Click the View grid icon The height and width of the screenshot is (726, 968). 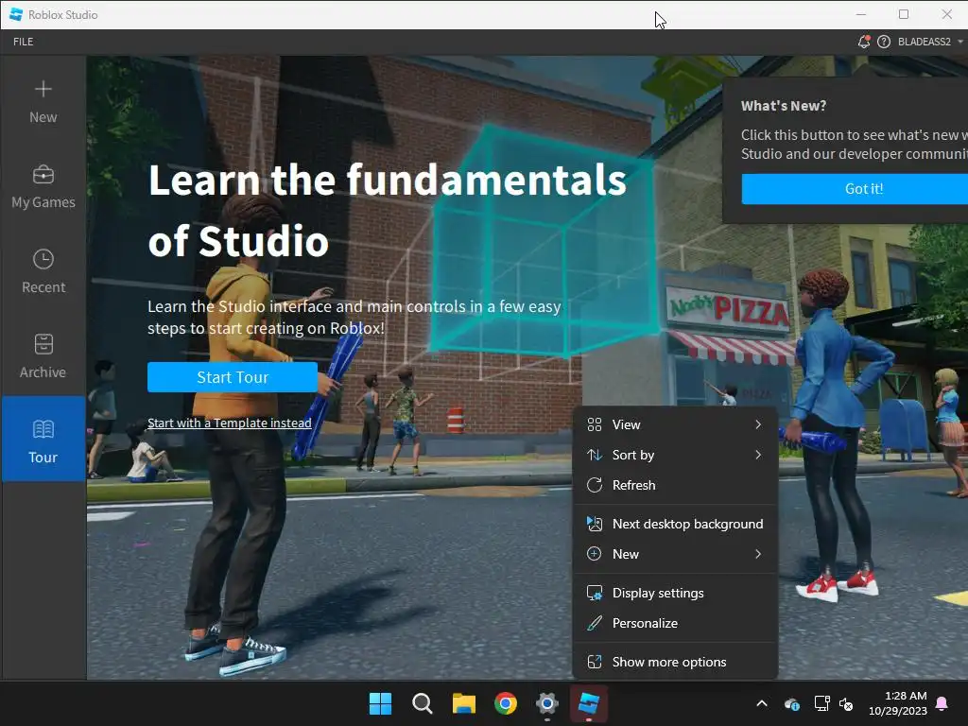(x=595, y=424)
